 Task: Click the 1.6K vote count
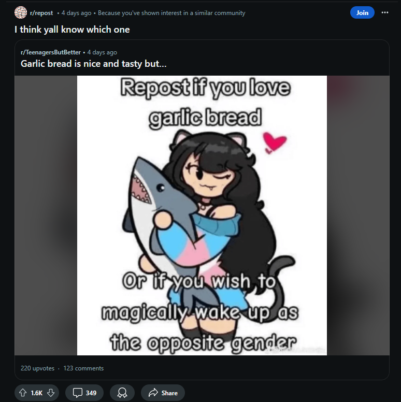pos(37,393)
